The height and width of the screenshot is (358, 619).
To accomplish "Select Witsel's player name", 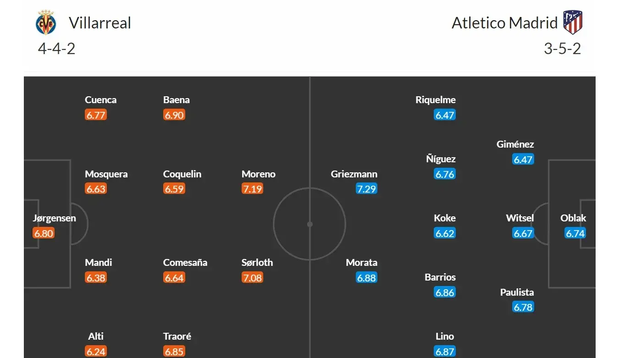I will pos(520,218).
